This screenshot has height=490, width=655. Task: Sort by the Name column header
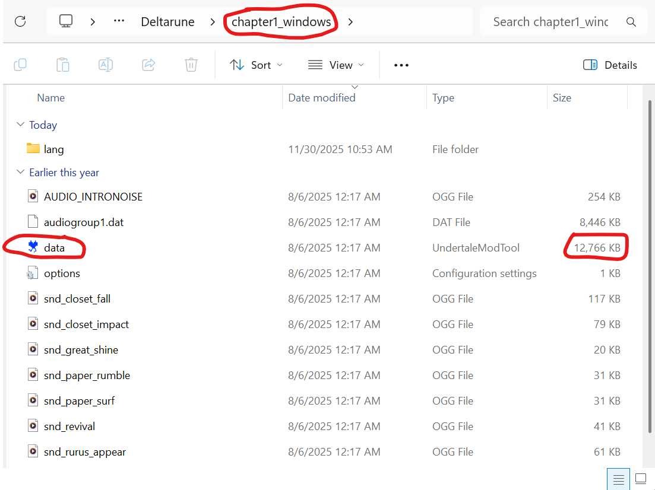coord(51,98)
